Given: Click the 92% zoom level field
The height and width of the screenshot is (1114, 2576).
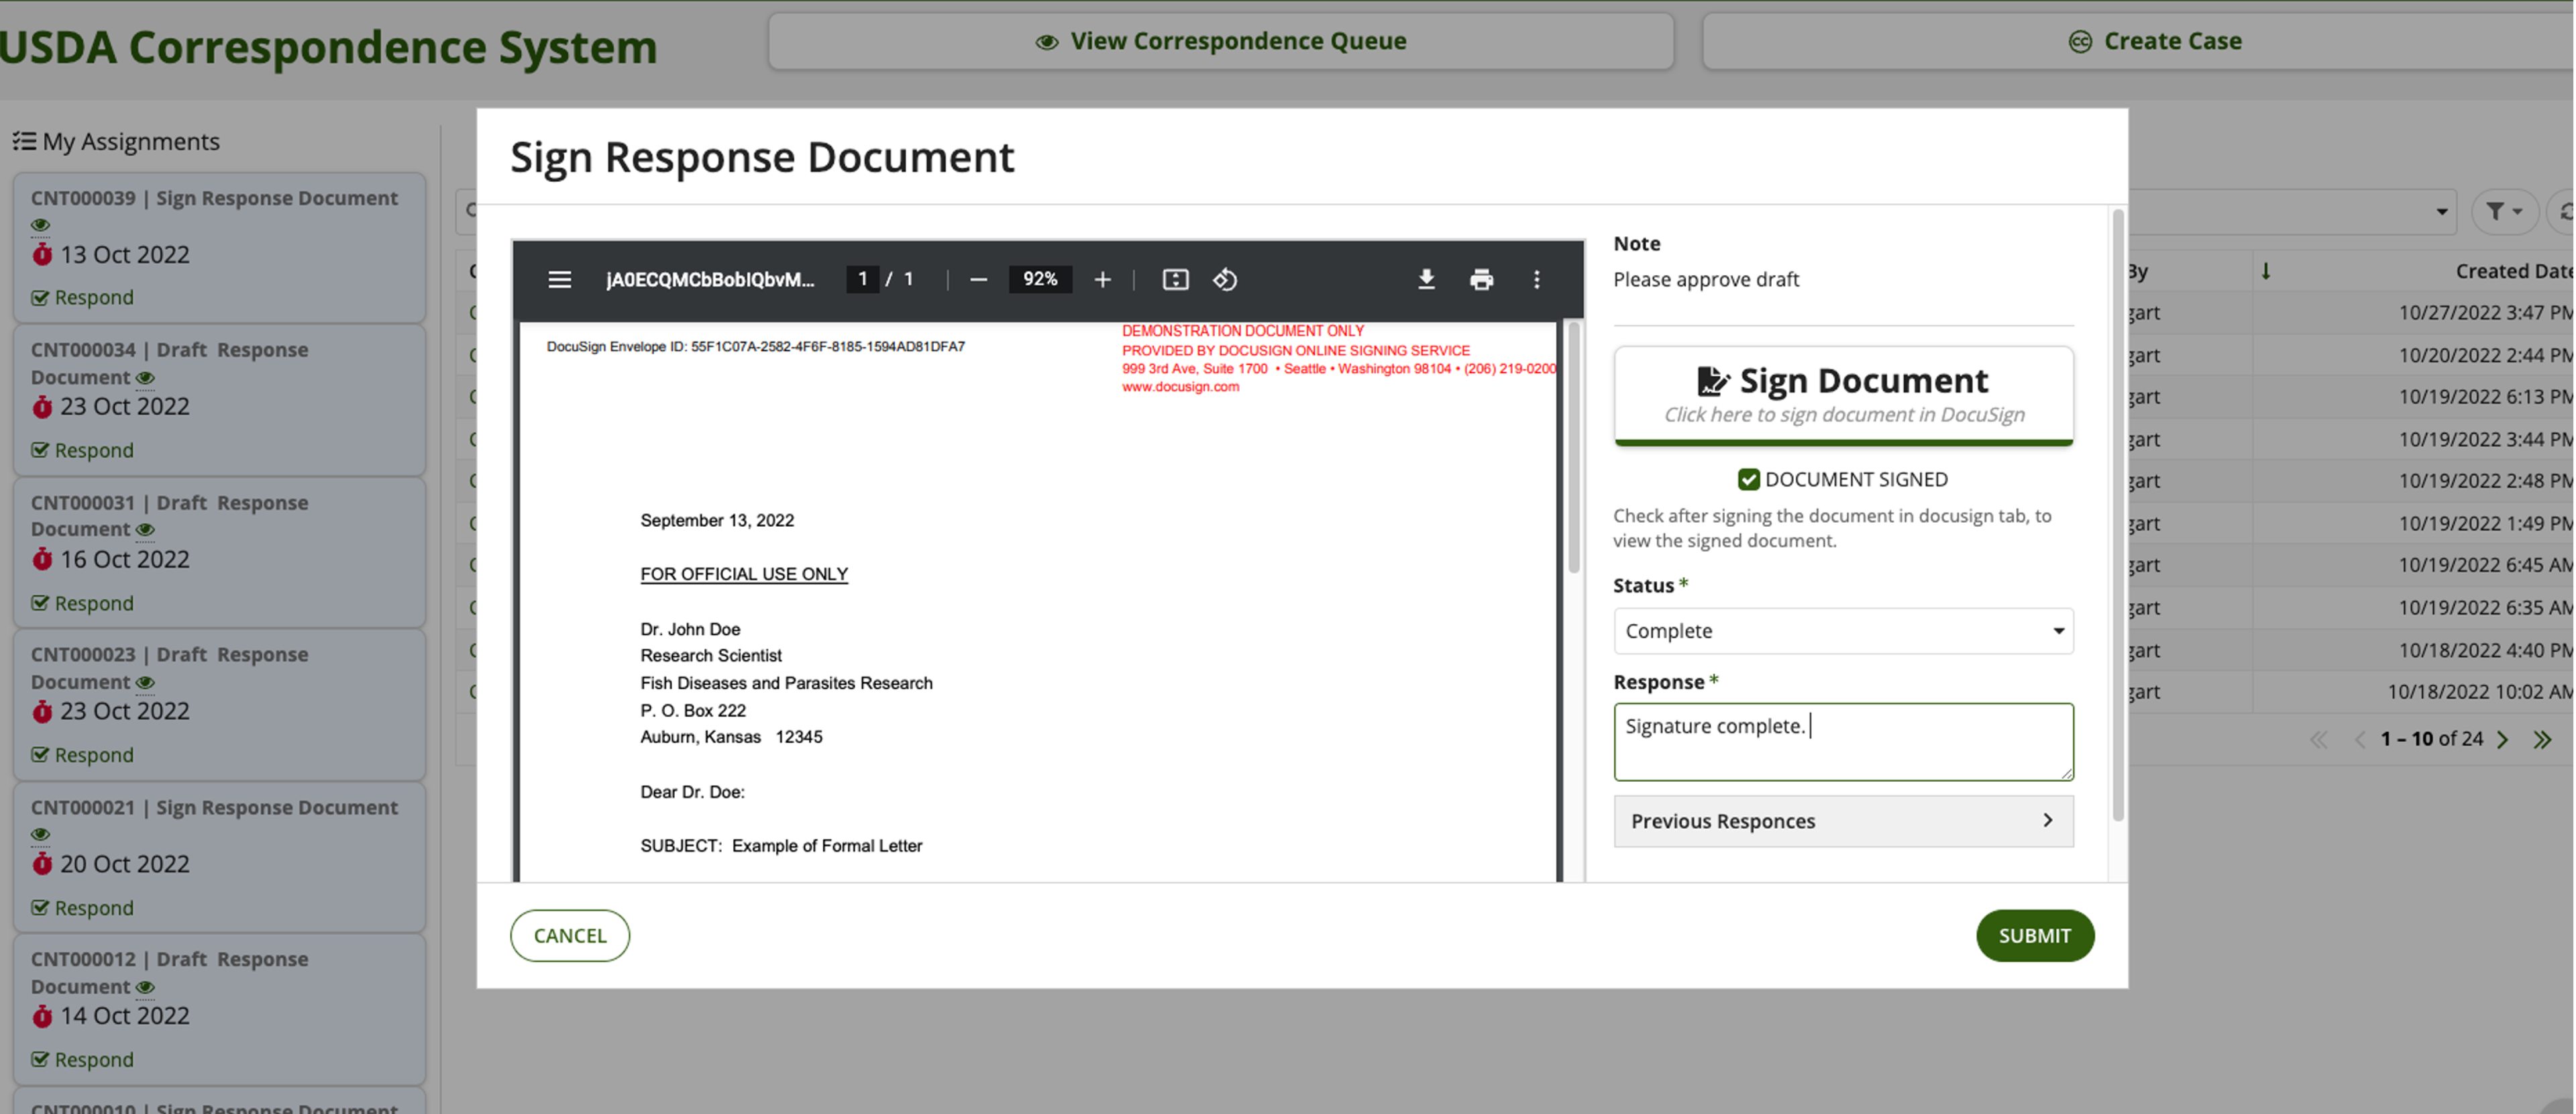Looking at the screenshot, I should [1040, 279].
